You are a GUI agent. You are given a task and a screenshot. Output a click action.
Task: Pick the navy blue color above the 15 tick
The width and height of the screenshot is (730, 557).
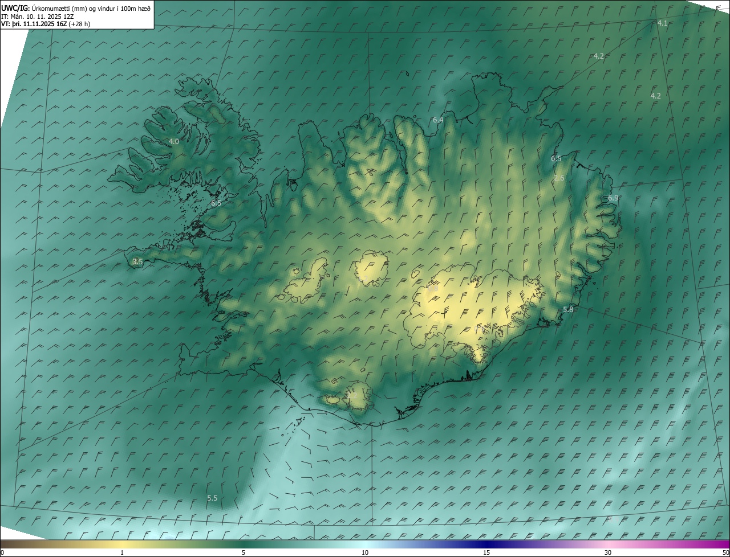[x=486, y=543]
